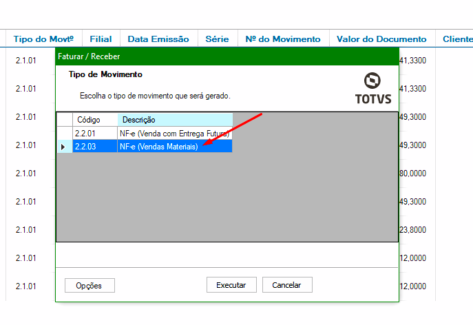Image resolution: width=473 pixels, height=325 pixels.
Task: Click blank row header beside 2.2.01
Action: [x=64, y=134]
